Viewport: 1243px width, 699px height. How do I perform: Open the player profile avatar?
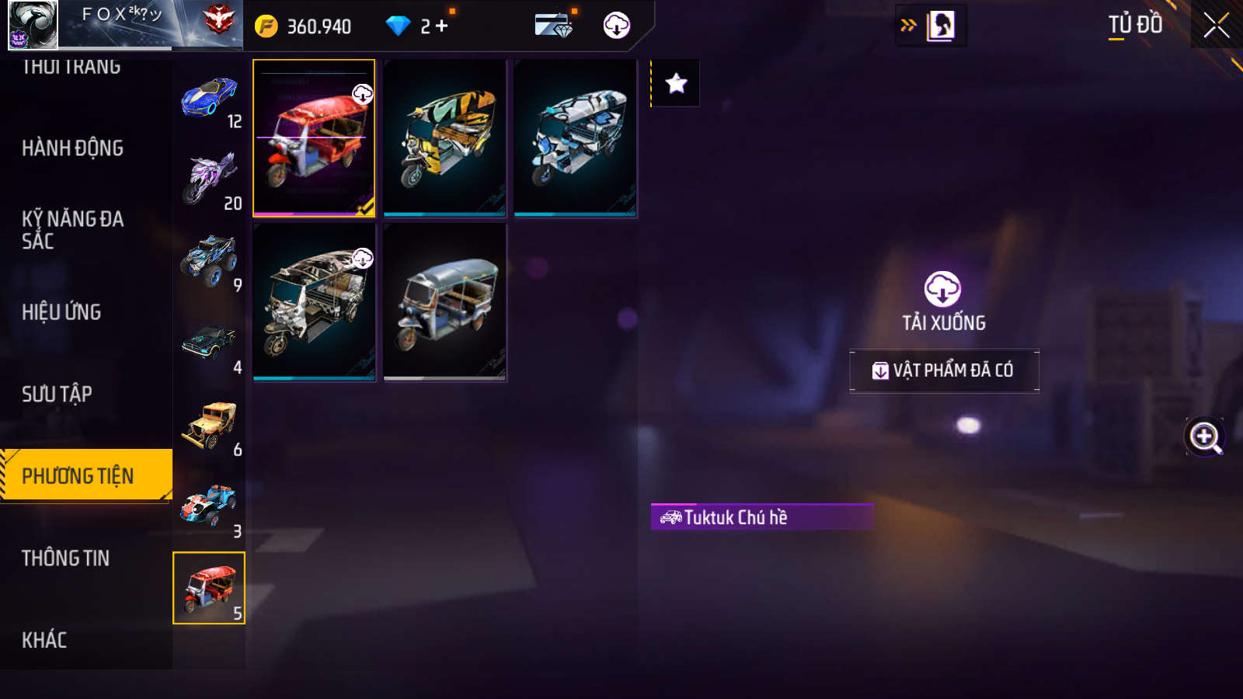[x=33, y=25]
